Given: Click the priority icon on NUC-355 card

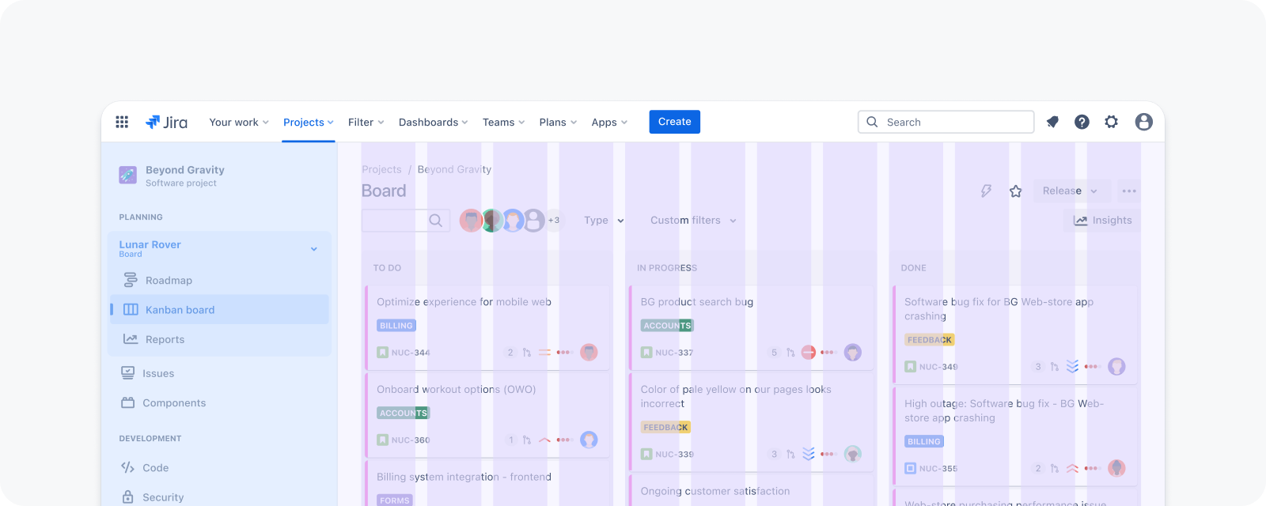Looking at the screenshot, I should (x=1072, y=468).
